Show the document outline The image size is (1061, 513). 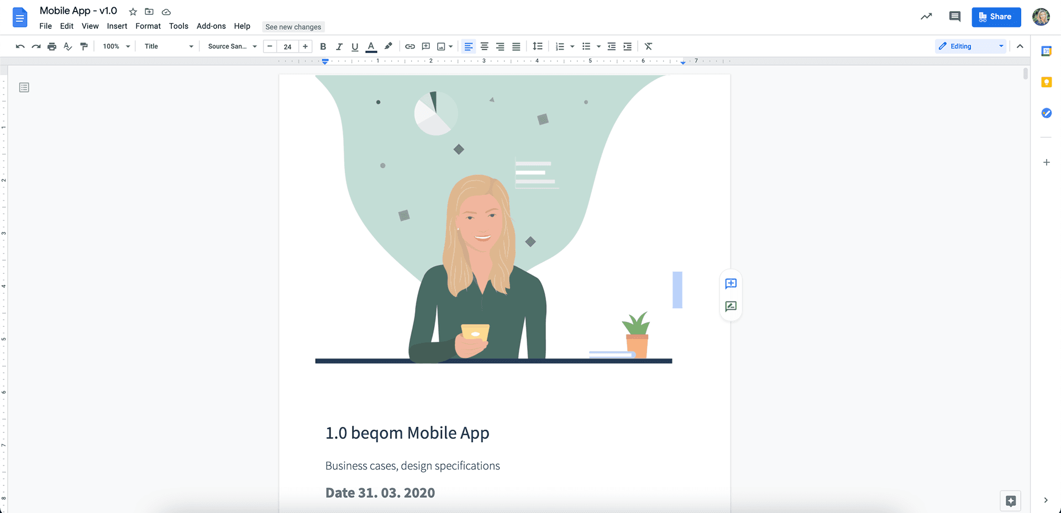[24, 87]
